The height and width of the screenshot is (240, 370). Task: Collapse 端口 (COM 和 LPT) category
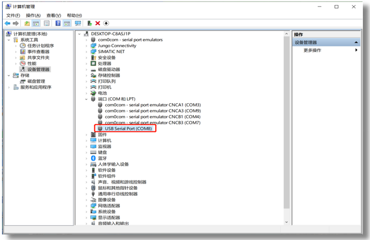[87, 99]
